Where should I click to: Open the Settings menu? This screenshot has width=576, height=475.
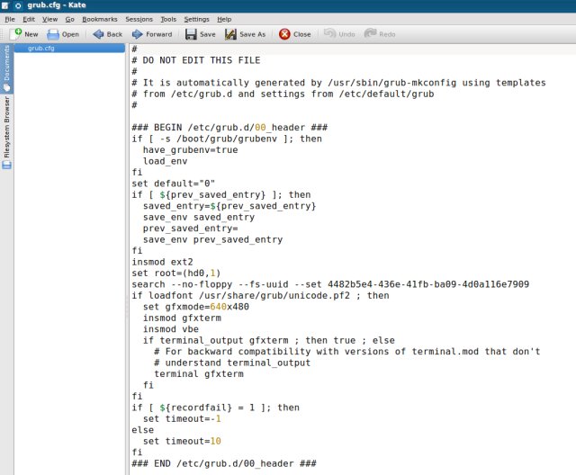pyautogui.click(x=196, y=19)
